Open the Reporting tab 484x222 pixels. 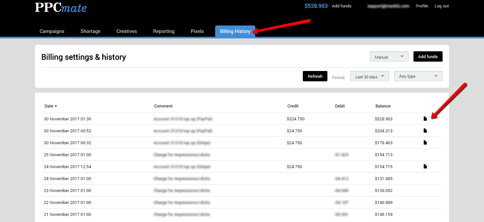tap(164, 31)
